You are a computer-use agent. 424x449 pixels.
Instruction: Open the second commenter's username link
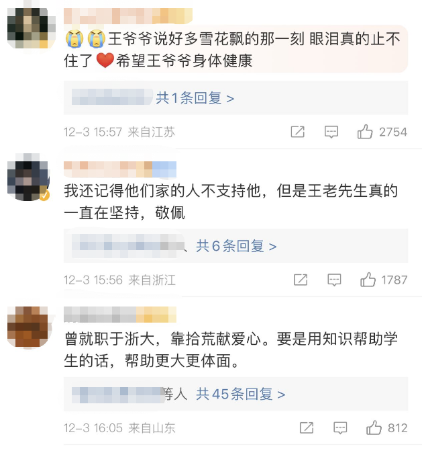coord(120,169)
